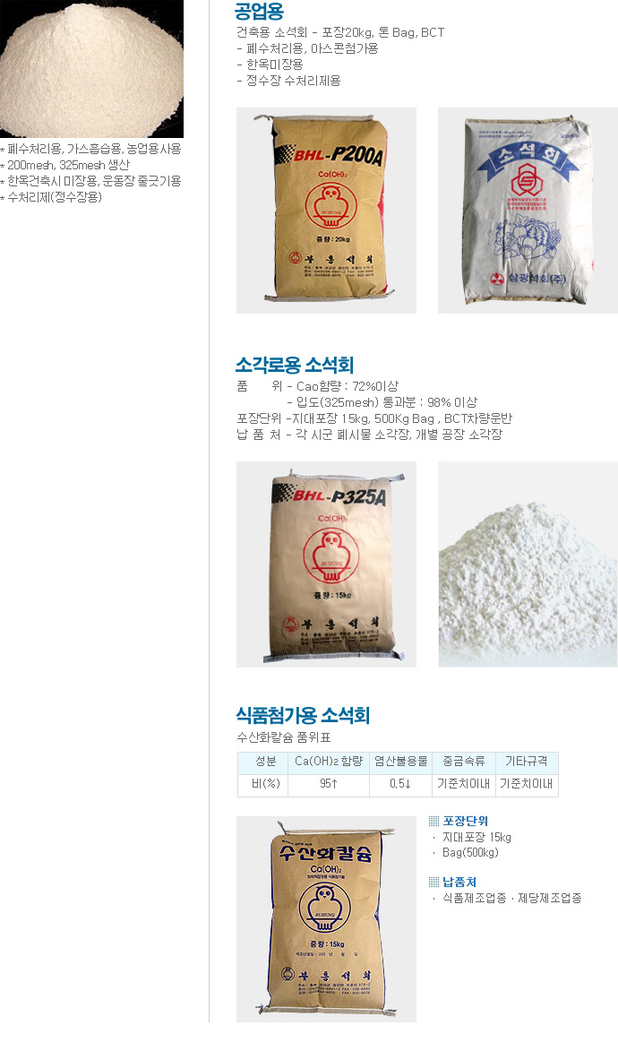This screenshot has height=1051, width=618.
Task: Click the 소각로용 소석회 heading
Action: pos(295,366)
